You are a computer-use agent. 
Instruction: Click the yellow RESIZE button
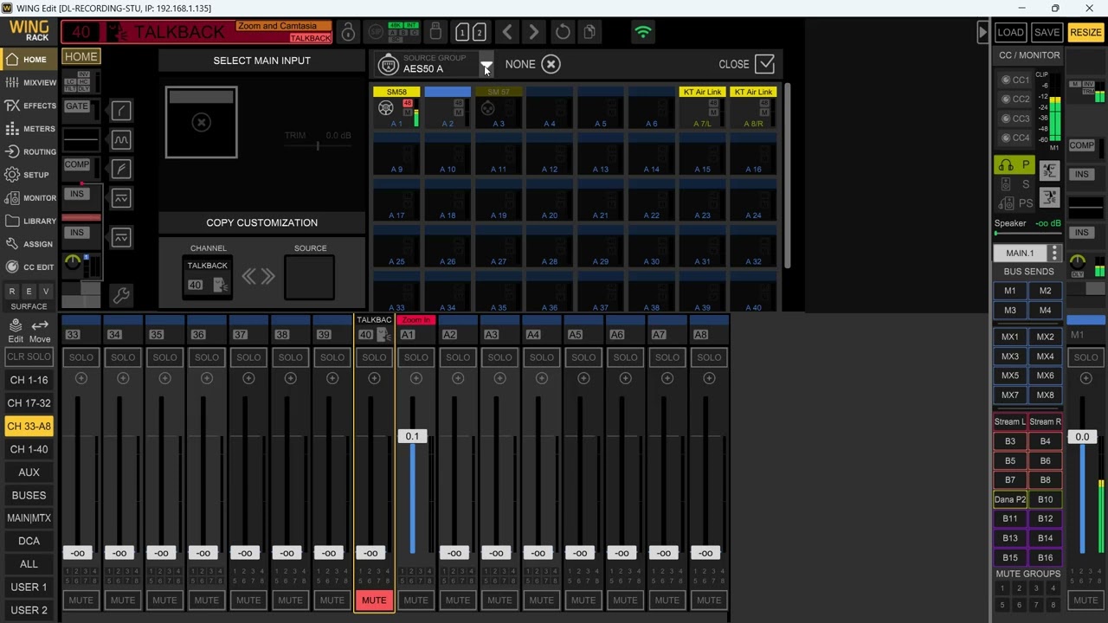pyautogui.click(x=1085, y=33)
